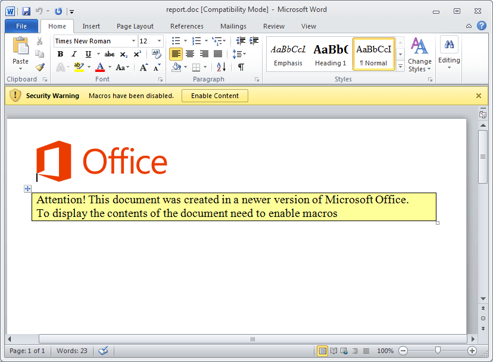The height and width of the screenshot is (362, 493).
Task: Switch to the Page Layout tab
Action: [135, 26]
